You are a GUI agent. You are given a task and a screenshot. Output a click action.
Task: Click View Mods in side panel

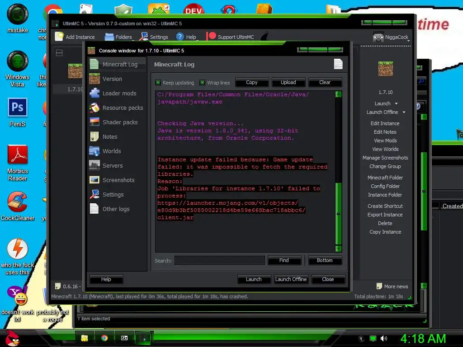(x=385, y=141)
